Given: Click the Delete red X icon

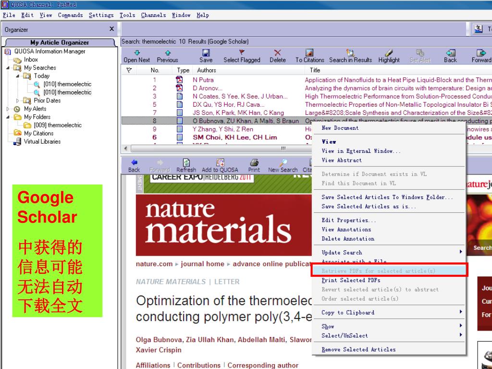Looking at the screenshot, I should [x=277, y=53].
